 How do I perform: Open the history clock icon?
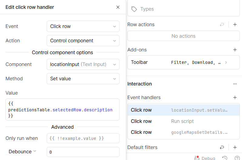click(225, 158)
